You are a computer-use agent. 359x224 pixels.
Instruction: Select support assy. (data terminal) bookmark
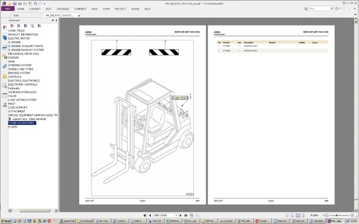pyautogui.click(x=29, y=119)
